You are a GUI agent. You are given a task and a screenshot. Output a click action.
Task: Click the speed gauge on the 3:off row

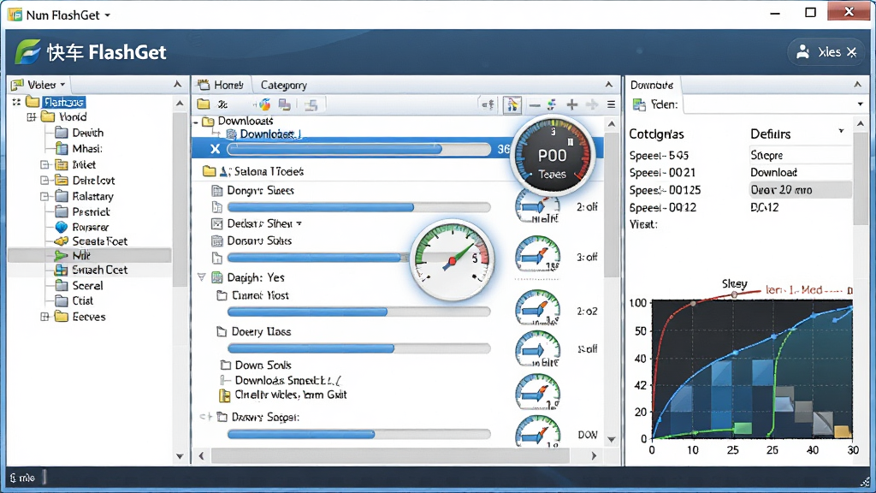coord(537,254)
